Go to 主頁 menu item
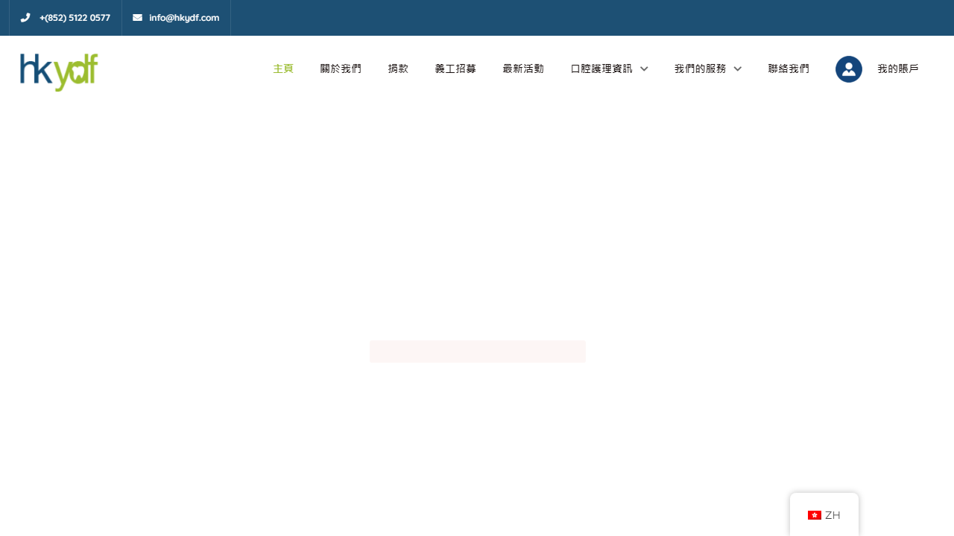Viewport: 954px width, 536px height. (x=283, y=68)
